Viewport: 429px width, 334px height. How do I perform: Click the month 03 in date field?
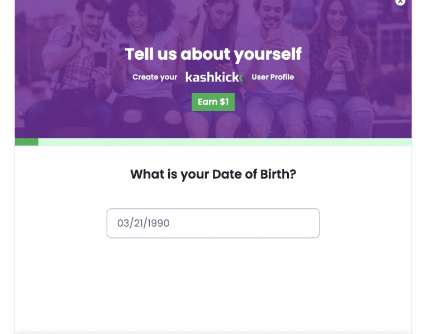click(123, 223)
